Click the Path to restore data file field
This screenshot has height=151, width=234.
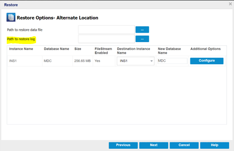click(106, 30)
